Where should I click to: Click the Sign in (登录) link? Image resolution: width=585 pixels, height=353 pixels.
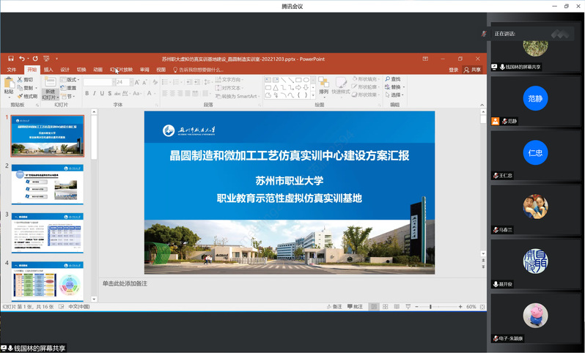(453, 70)
